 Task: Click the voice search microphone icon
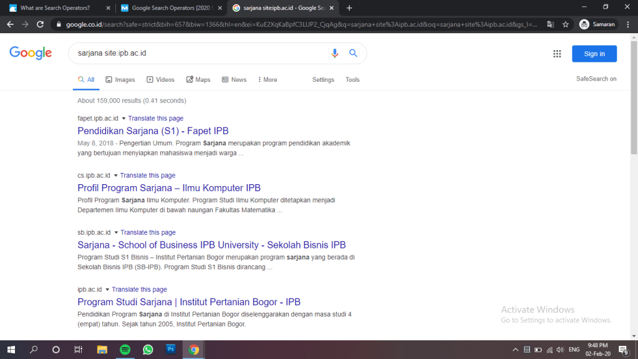click(x=335, y=54)
